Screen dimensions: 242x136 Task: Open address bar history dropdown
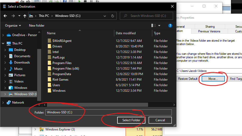coord(105,16)
